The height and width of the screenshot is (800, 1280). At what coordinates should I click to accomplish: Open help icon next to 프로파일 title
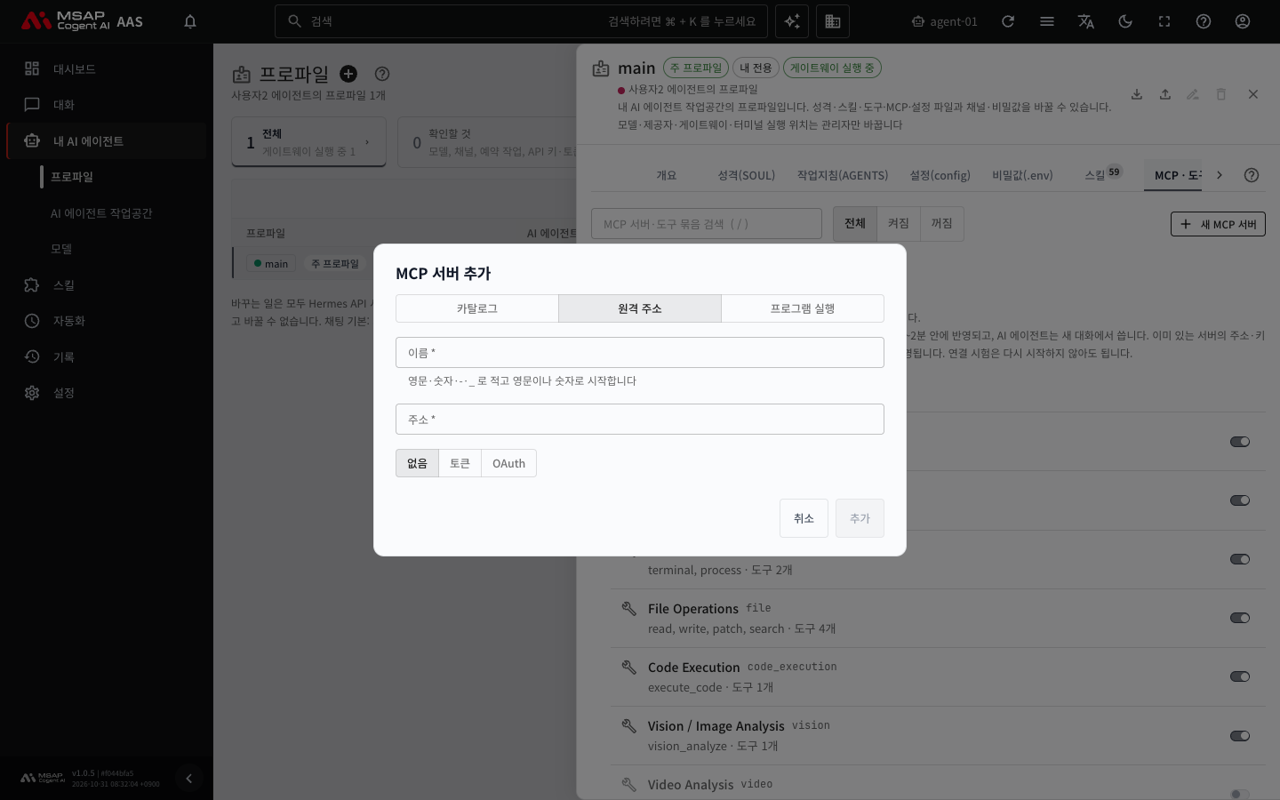pyautogui.click(x=382, y=74)
